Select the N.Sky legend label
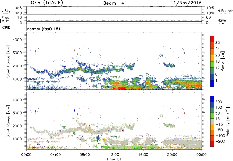The width and height of the screenshot is (233, 161). pyautogui.click(x=6, y=11)
